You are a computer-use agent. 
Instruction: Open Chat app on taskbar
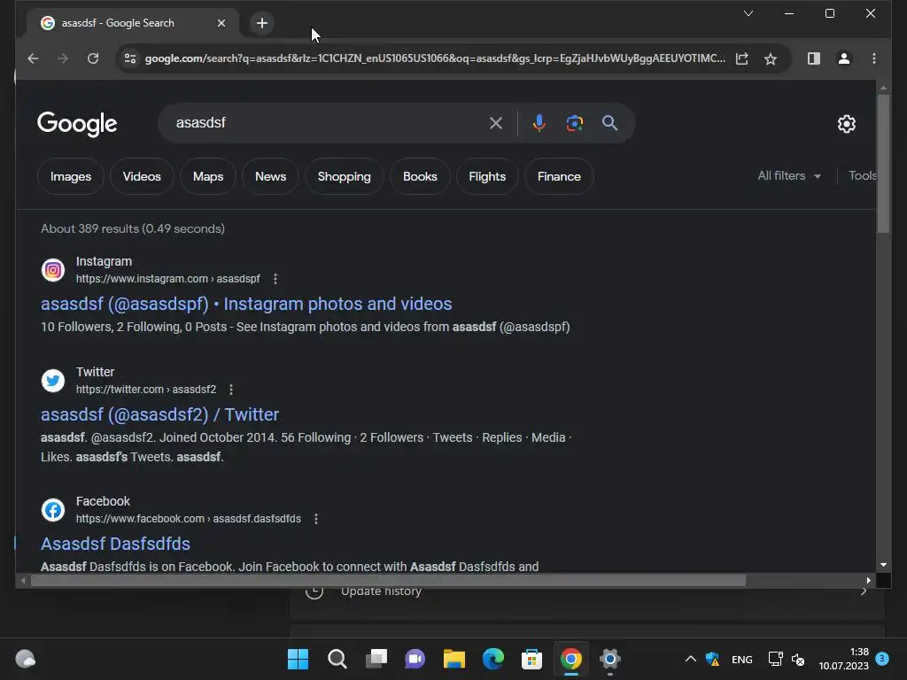point(415,659)
